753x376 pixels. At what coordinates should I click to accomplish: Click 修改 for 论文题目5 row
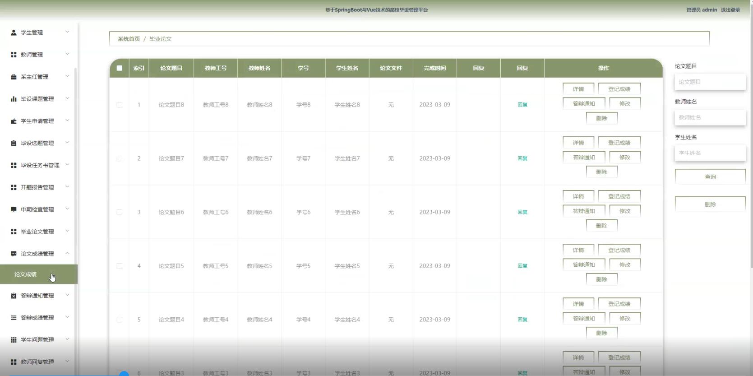625,265
